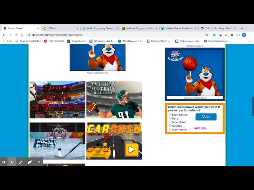Screen dimensions: 254x190
Task: Close the National Geographic Kids tab
Action: click(156, 28)
